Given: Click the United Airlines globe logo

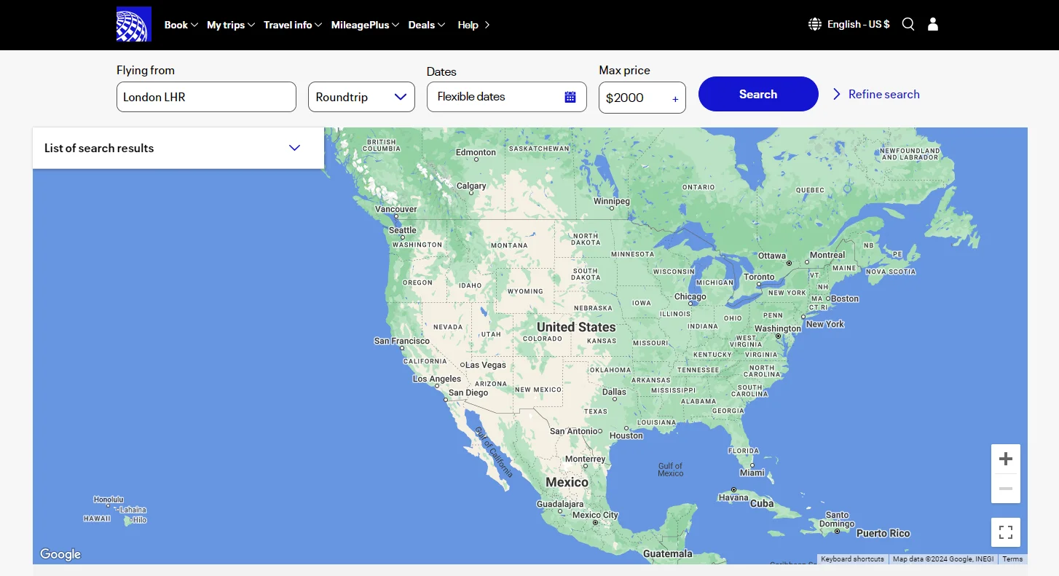Looking at the screenshot, I should [x=133, y=24].
